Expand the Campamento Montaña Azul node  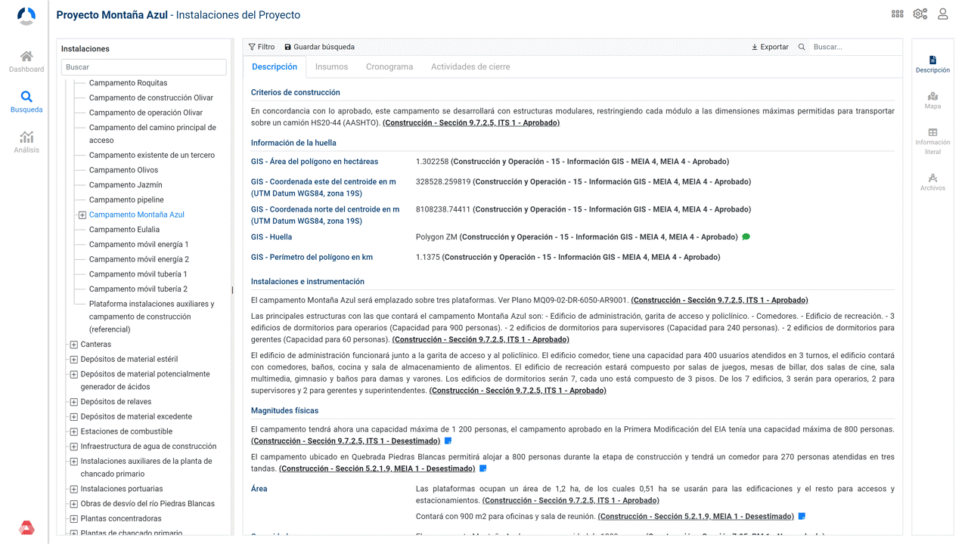pyautogui.click(x=82, y=215)
